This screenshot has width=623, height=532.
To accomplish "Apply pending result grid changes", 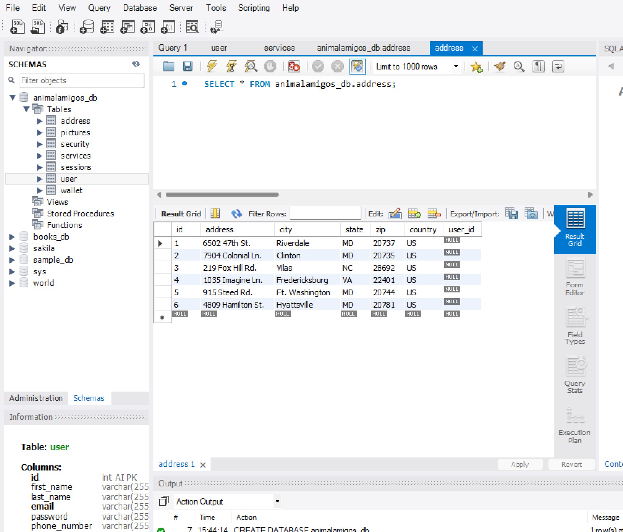I will coord(520,464).
